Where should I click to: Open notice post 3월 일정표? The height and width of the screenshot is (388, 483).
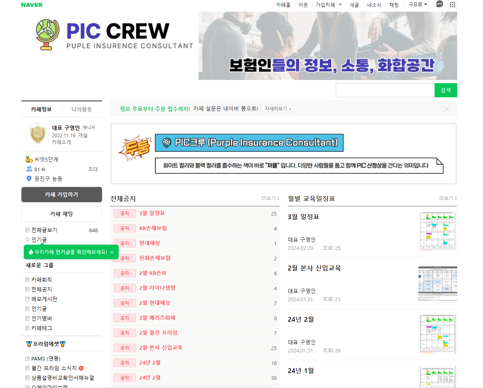click(x=152, y=213)
